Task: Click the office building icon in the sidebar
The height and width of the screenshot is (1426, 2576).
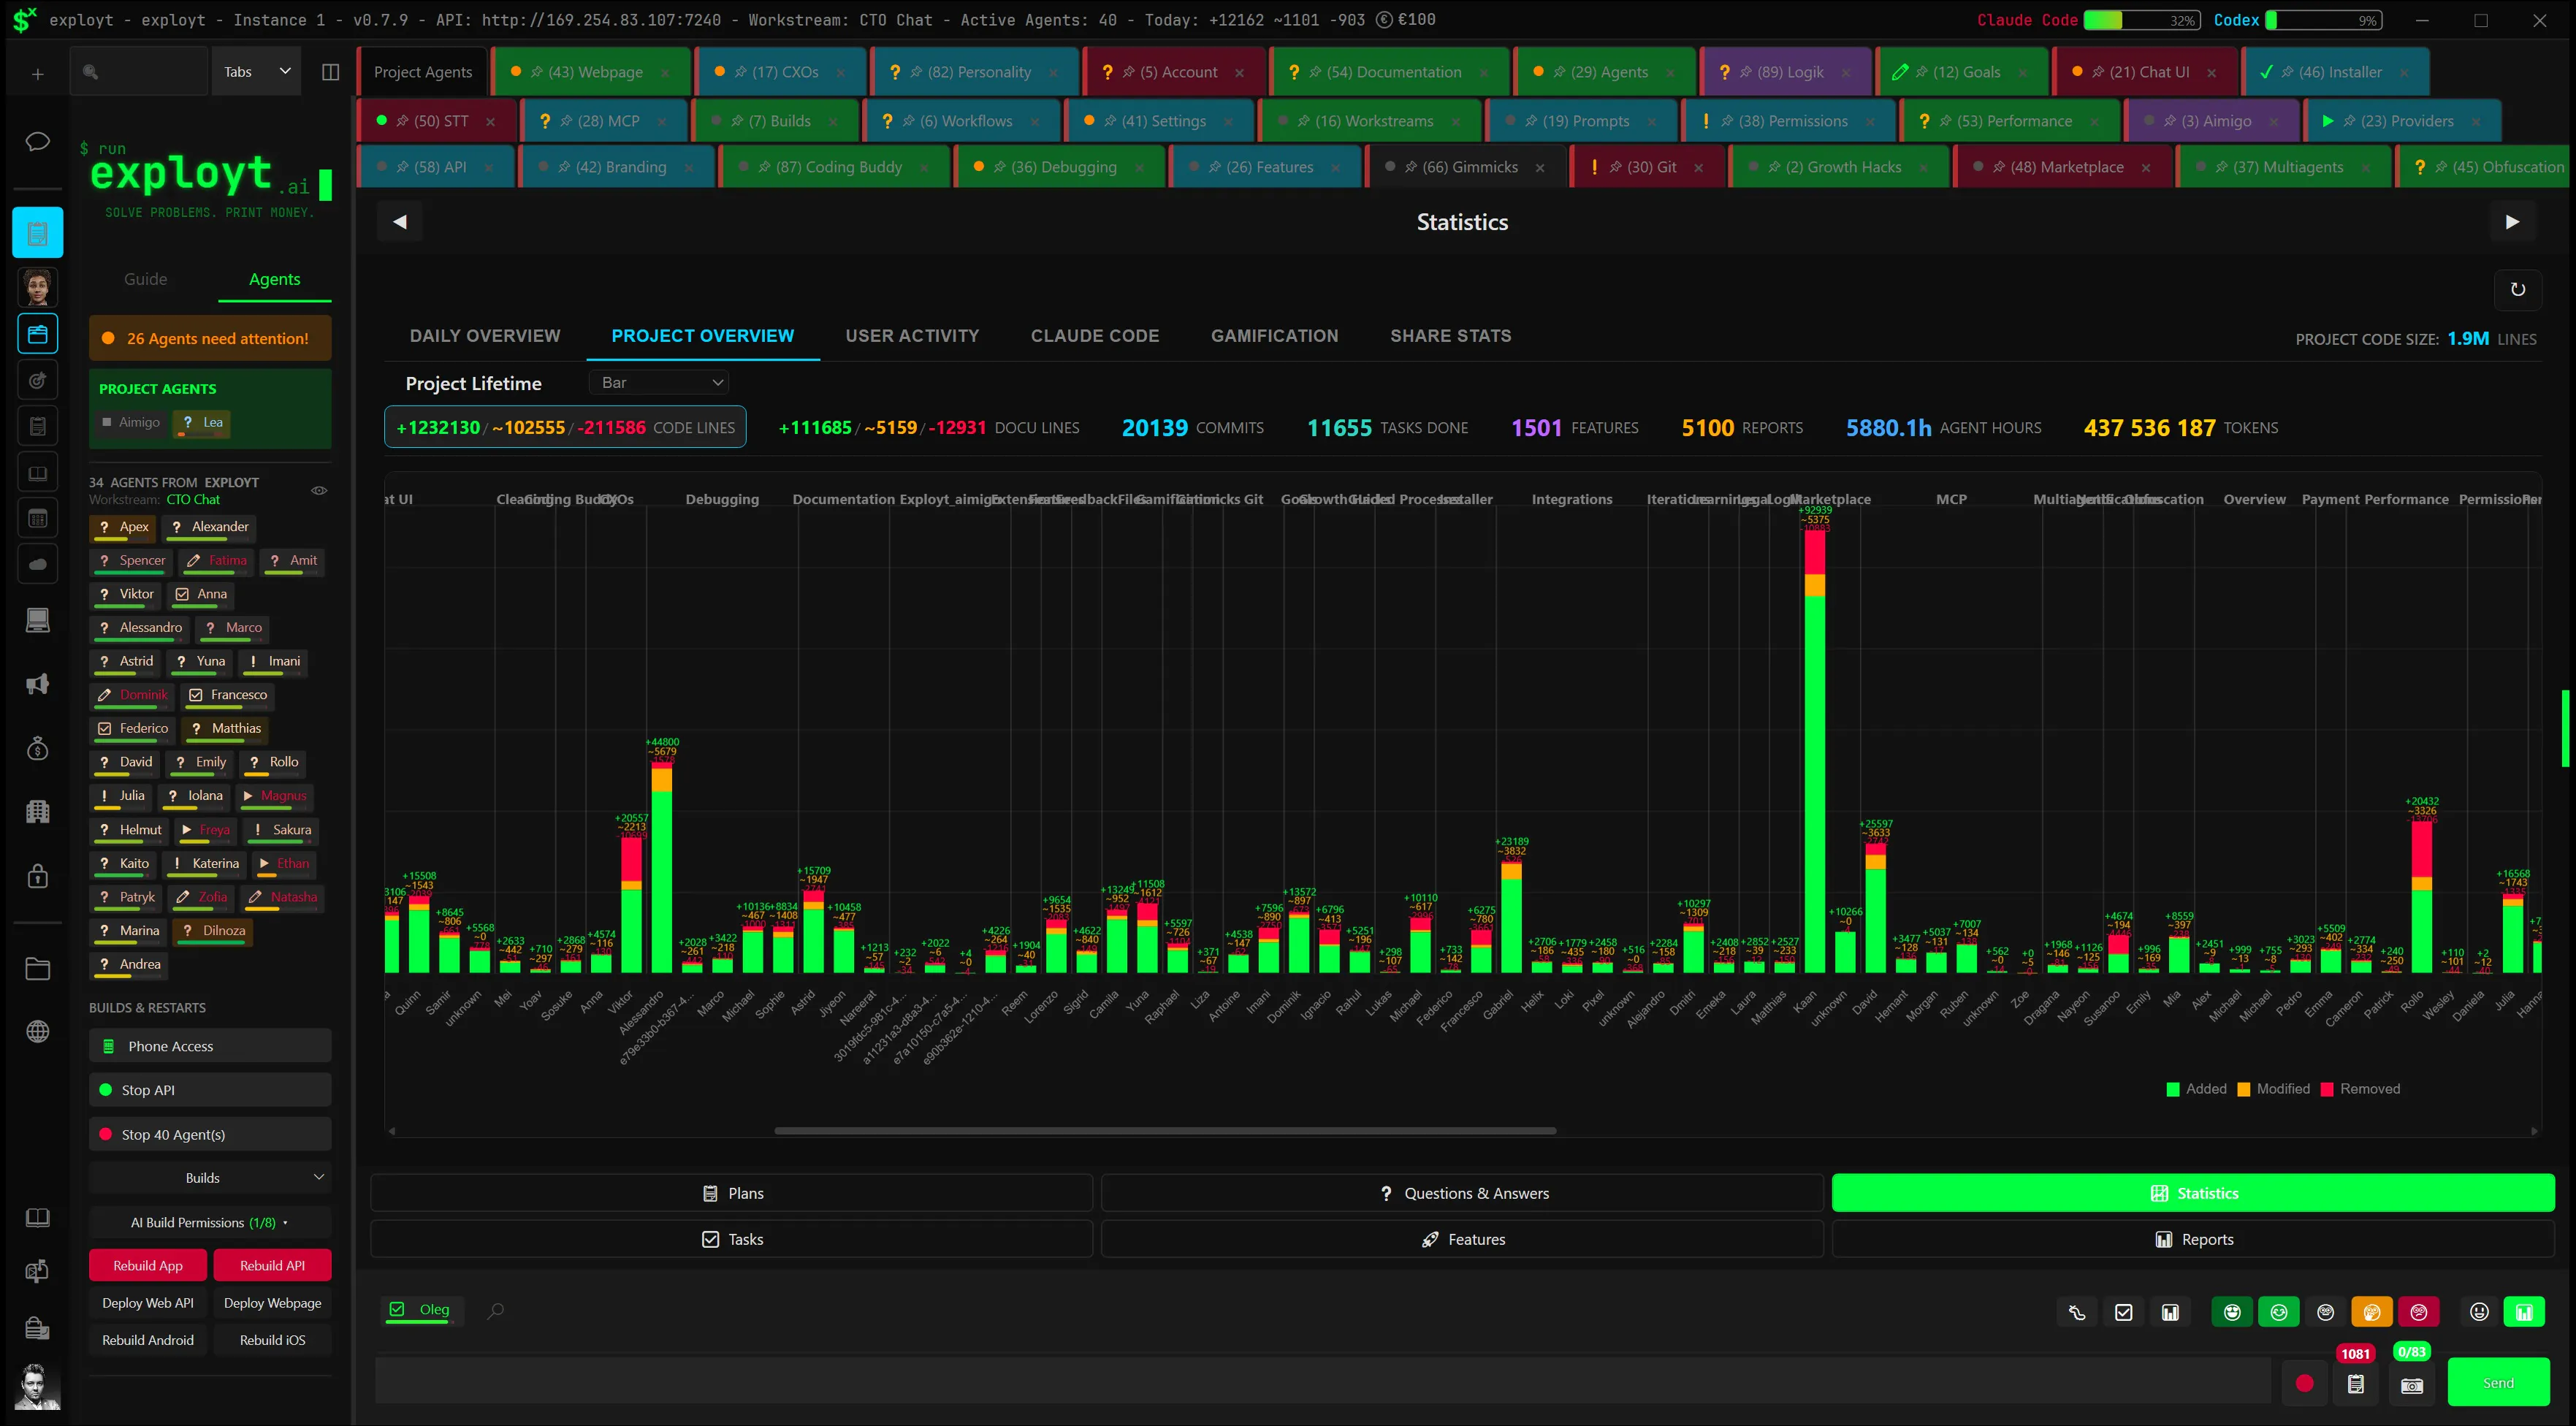Action: click(37, 811)
